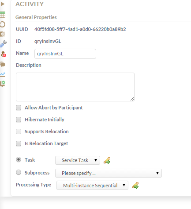
Task: Click the participant with red badge icon
Action: [3, 54]
